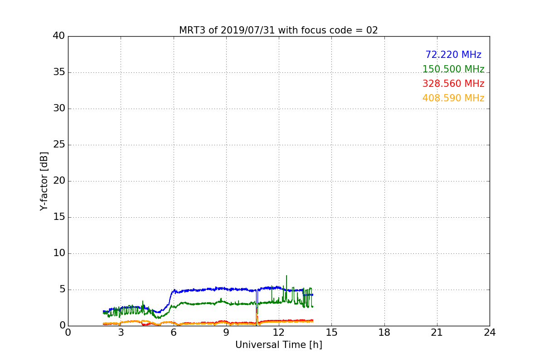This screenshot has width=544, height=362.
Task: Click the x-axis tick label 12
Action: (279, 333)
